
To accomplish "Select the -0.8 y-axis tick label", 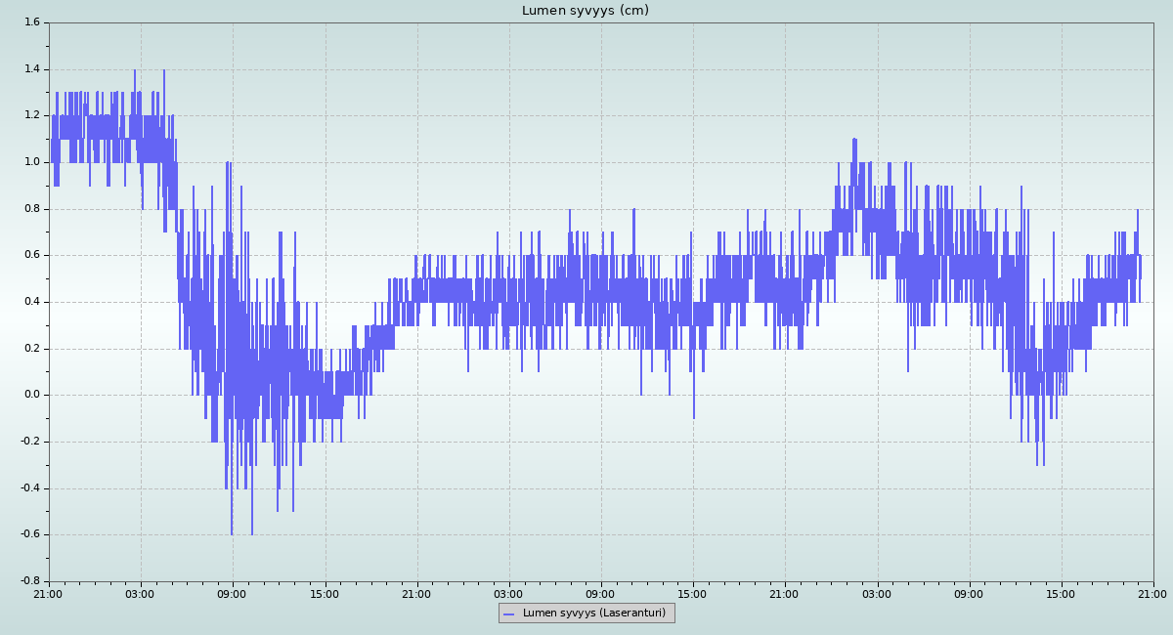I will pos(29,581).
